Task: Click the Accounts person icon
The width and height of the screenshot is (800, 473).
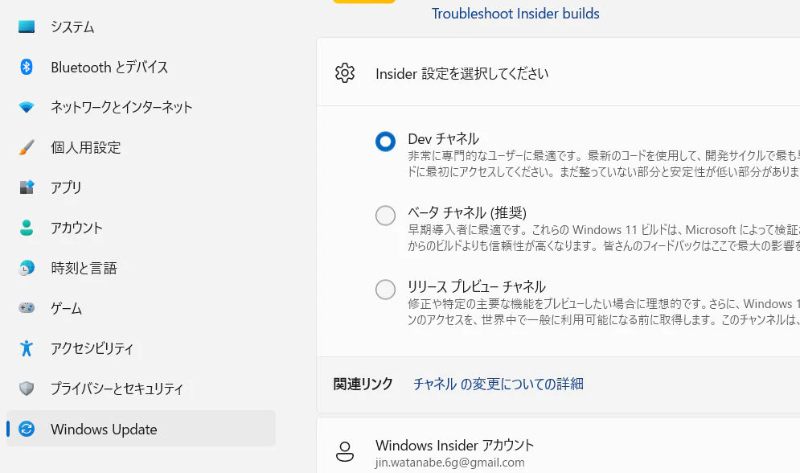Action: [27, 228]
